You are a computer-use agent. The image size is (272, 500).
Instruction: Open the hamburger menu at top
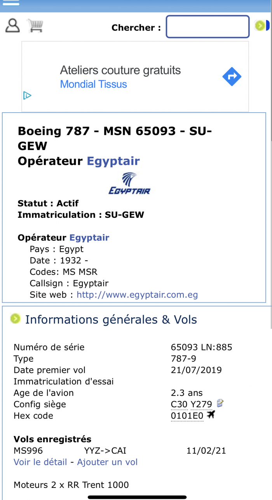tap(11, 3)
